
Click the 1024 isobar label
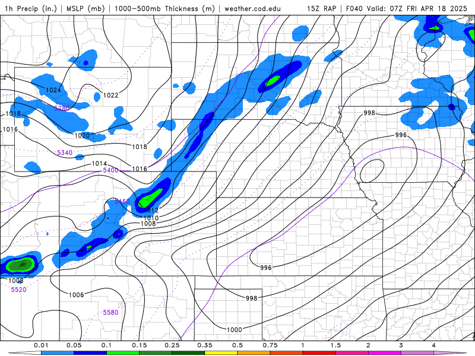[53, 90]
